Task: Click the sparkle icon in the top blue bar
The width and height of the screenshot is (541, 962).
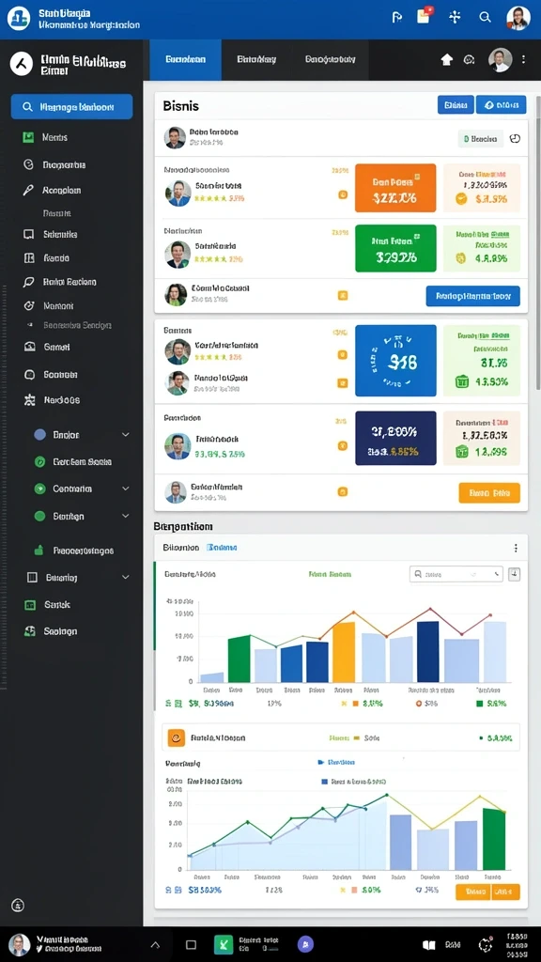Action: tap(455, 17)
